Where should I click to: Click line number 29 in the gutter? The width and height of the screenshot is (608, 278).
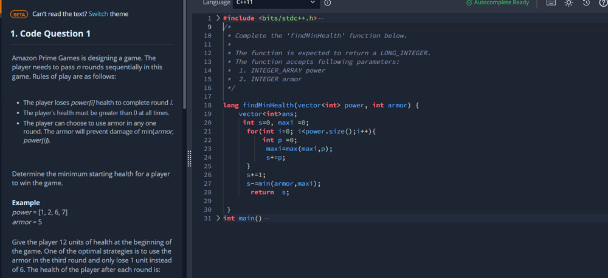point(207,201)
